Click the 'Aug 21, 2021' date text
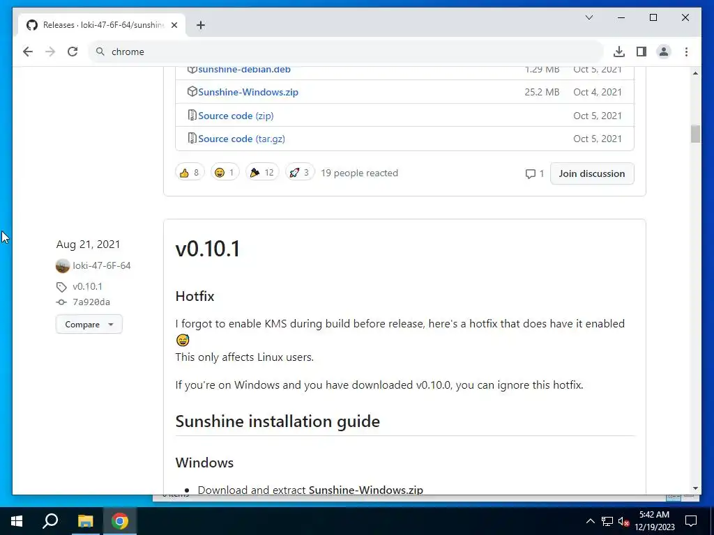Screen dimensions: 714x535 (88, 245)
